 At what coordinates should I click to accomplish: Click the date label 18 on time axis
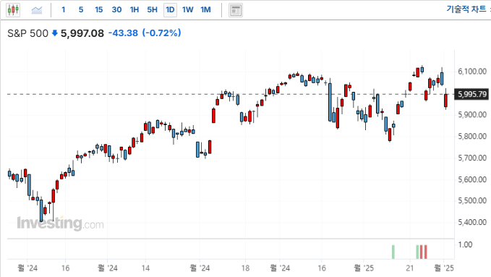click(x=246, y=268)
